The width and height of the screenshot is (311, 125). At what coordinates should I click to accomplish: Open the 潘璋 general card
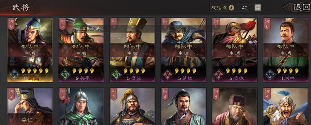click(235, 50)
